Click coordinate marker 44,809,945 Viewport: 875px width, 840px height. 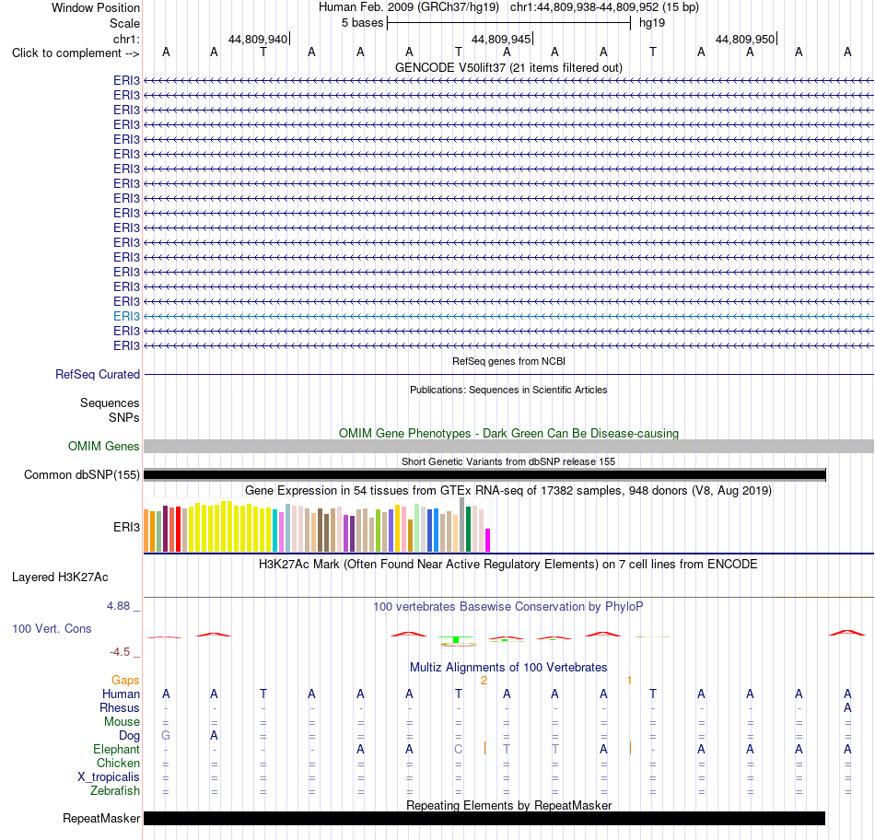[x=501, y=39]
